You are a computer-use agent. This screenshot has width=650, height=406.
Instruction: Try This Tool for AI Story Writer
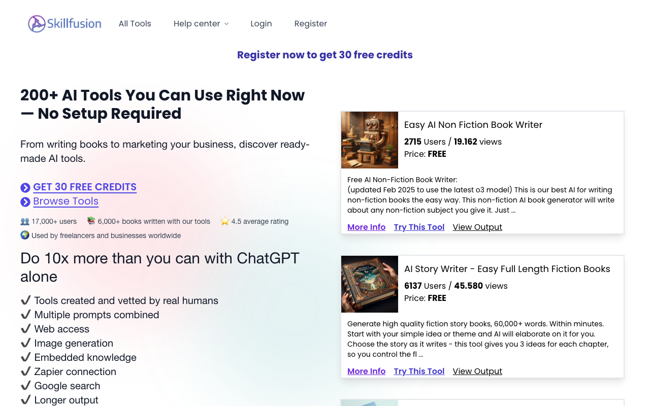coord(419,371)
